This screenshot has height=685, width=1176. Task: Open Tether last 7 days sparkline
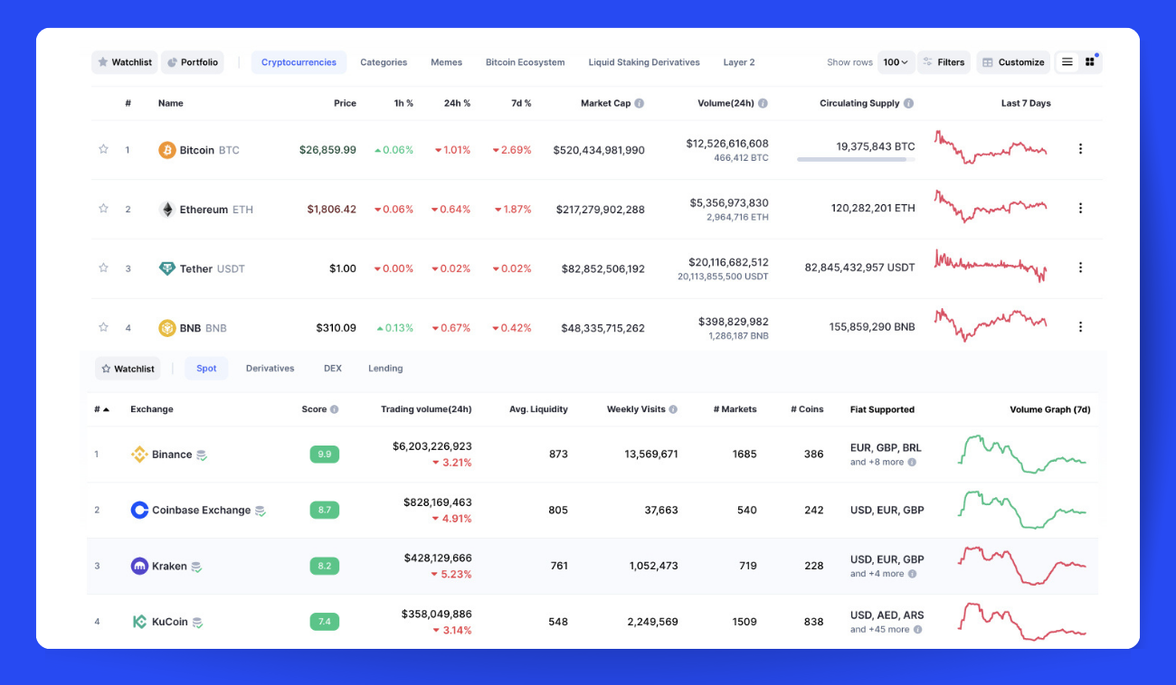click(991, 266)
